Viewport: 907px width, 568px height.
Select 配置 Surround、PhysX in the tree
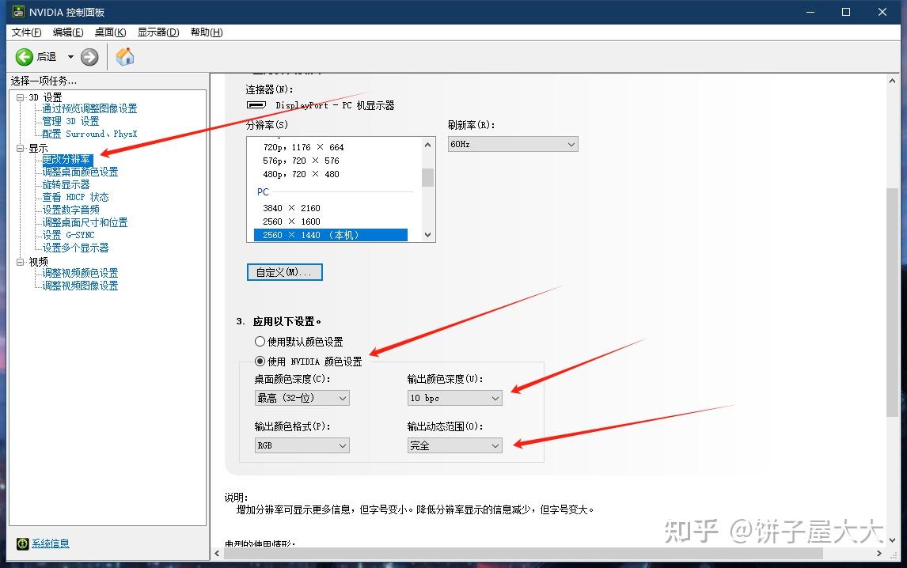pos(89,134)
